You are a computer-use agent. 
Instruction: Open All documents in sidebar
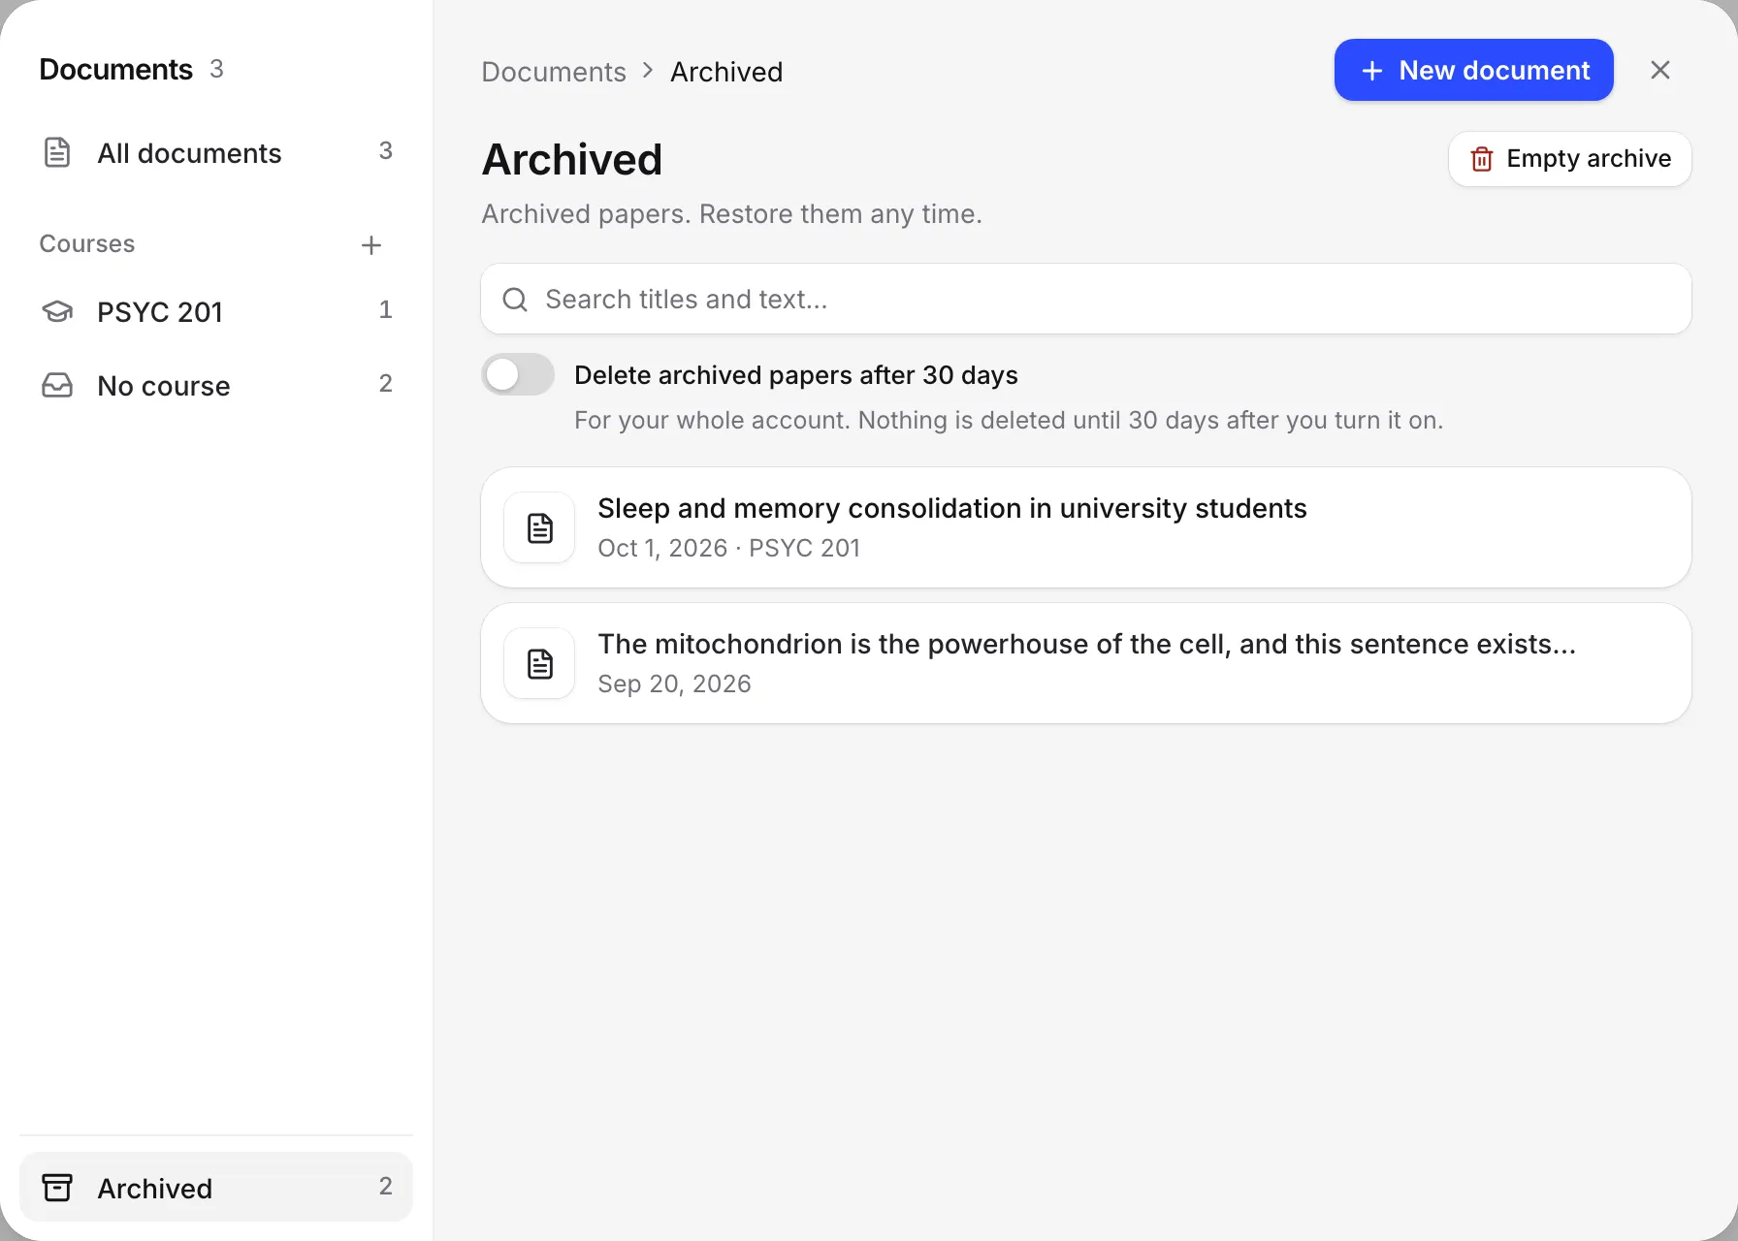(216, 152)
